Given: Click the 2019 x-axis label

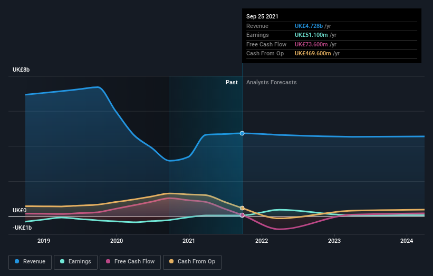Looking at the screenshot, I should (x=44, y=241).
